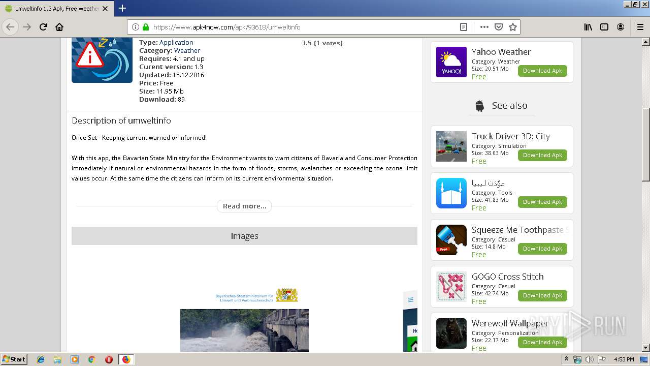Open the Firefox hamburger menu
650x366 pixels.
640,27
